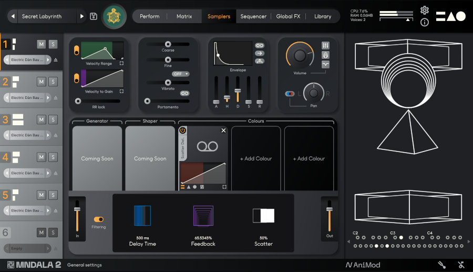Expand the Velocity to Gain graph
Screen dimensions: 473x272
[x=121, y=92]
